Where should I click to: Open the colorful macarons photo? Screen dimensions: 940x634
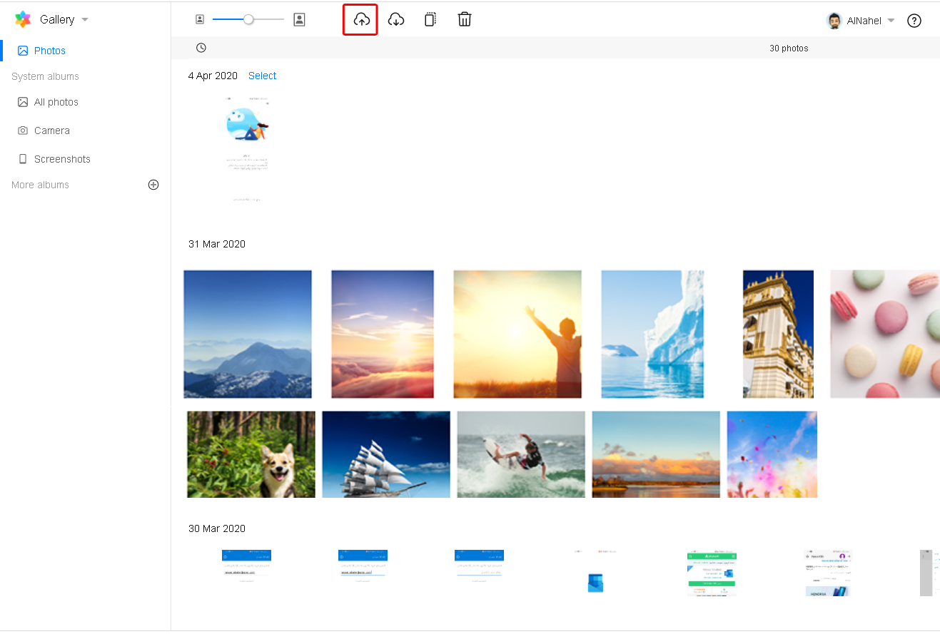(884, 334)
